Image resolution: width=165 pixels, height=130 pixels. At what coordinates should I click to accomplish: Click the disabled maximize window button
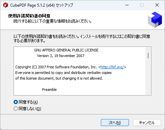click(x=142, y=5)
